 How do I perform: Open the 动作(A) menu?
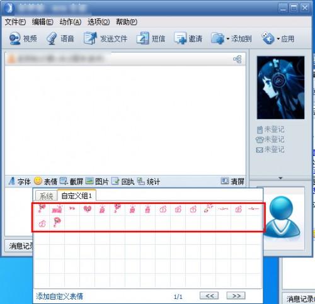(x=71, y=22)
